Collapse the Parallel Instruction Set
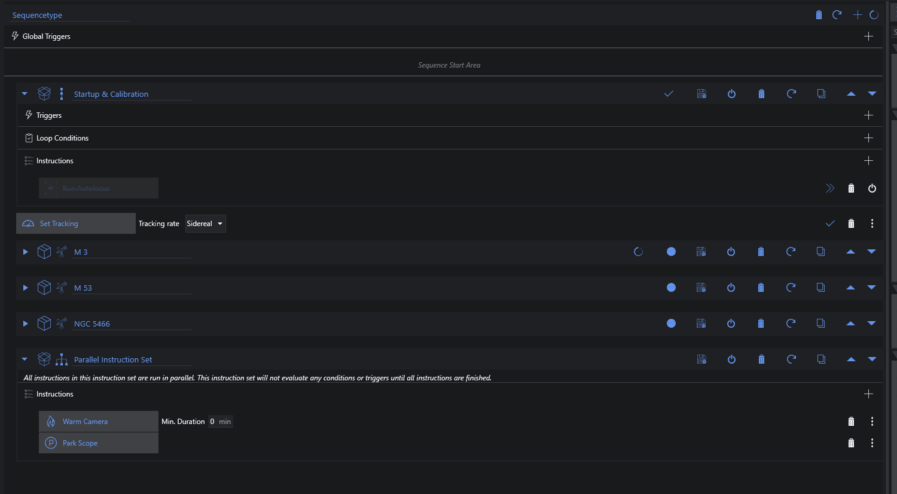897x494 pixels. pyautogui.click(x=25, y=359)
